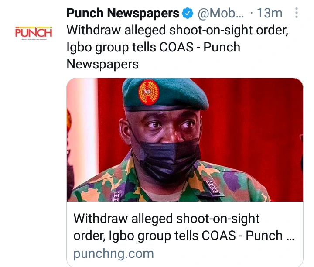
Task: Open the Punch logo profile avatar
Action: [x=34, y=33]
